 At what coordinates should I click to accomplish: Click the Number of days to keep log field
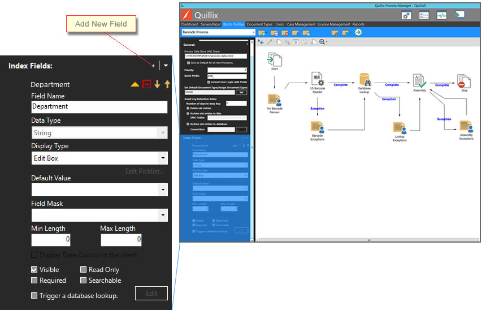pyautogui.click(x=236, y=103)
